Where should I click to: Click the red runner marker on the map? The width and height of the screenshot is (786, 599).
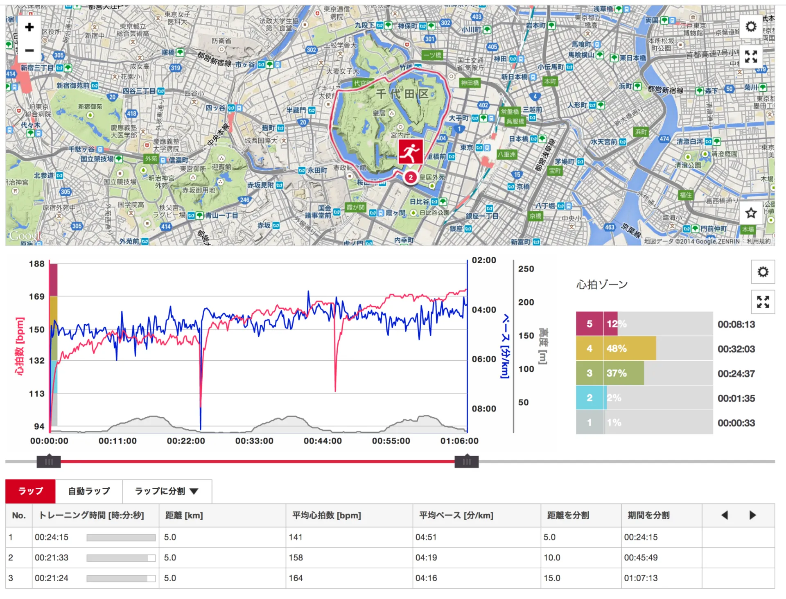tap(410, 152)
